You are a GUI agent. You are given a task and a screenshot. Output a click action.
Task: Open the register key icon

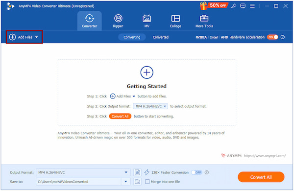tap(234, 6)
